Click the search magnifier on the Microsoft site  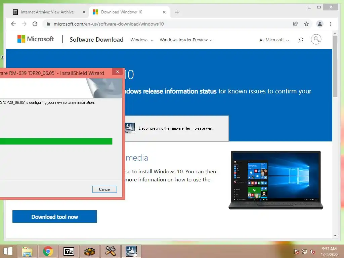coord(300,40)
